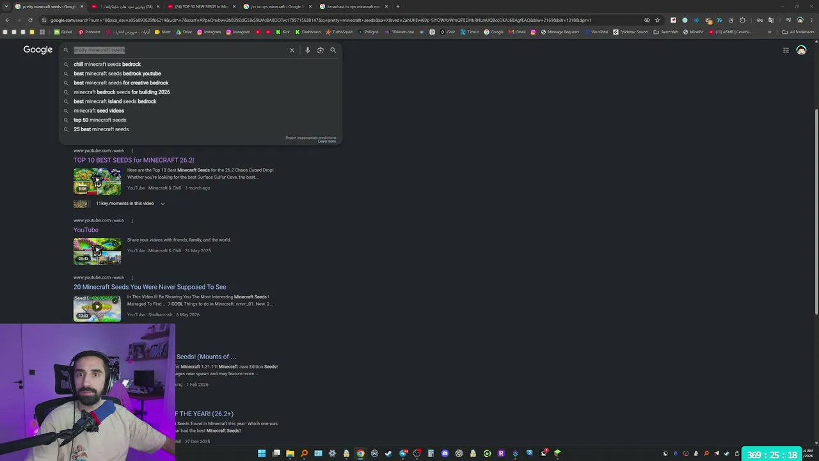Open '20 Minecraft Seeds You Were Never Supposed To See'
The image size is (819, 461).
tap(150, 287)
